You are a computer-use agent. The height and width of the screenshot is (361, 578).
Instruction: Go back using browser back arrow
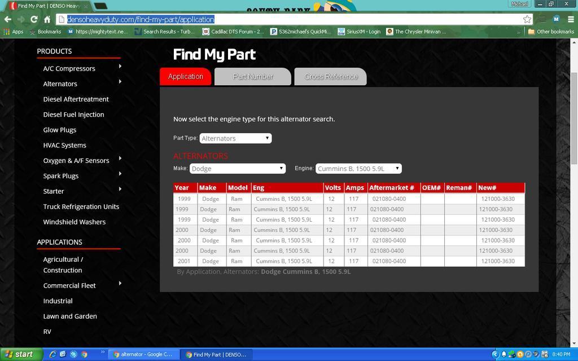click(x=8, y=19)
